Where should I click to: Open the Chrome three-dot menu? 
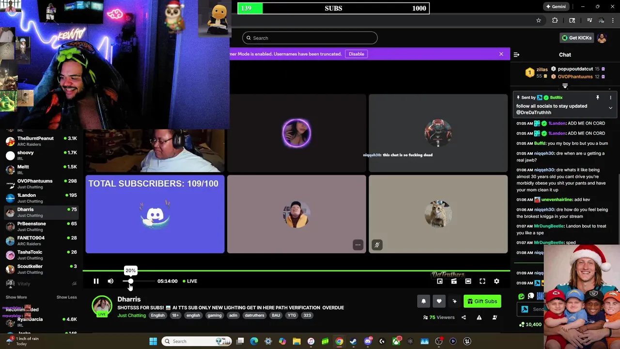[x=613, y=20]
